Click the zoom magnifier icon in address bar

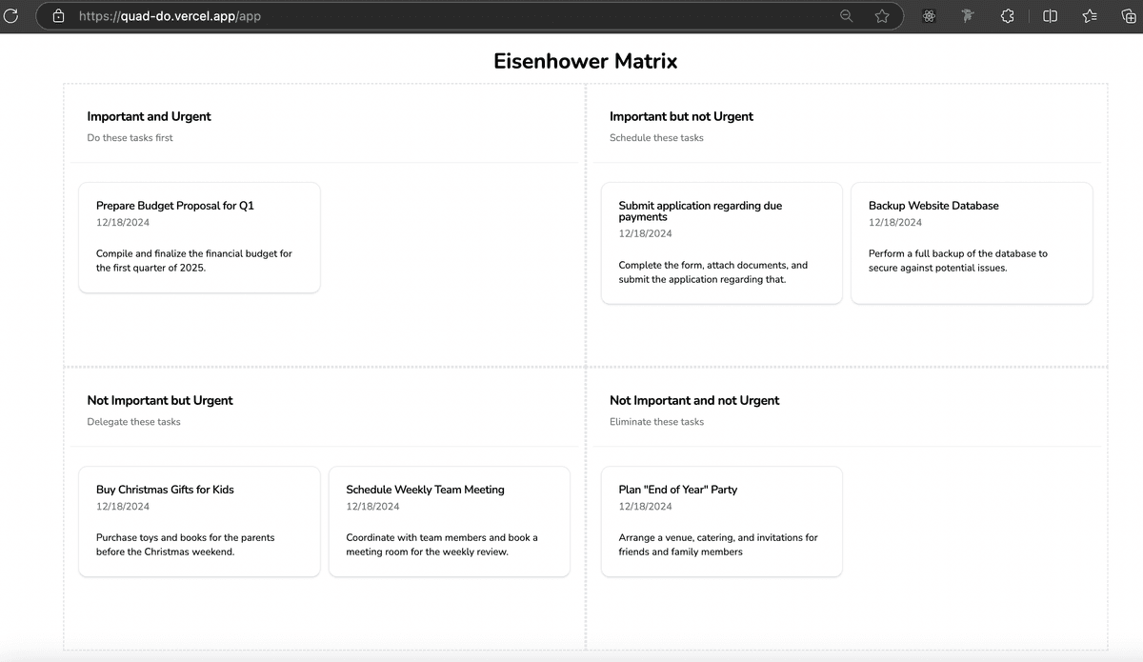point(846,16)
